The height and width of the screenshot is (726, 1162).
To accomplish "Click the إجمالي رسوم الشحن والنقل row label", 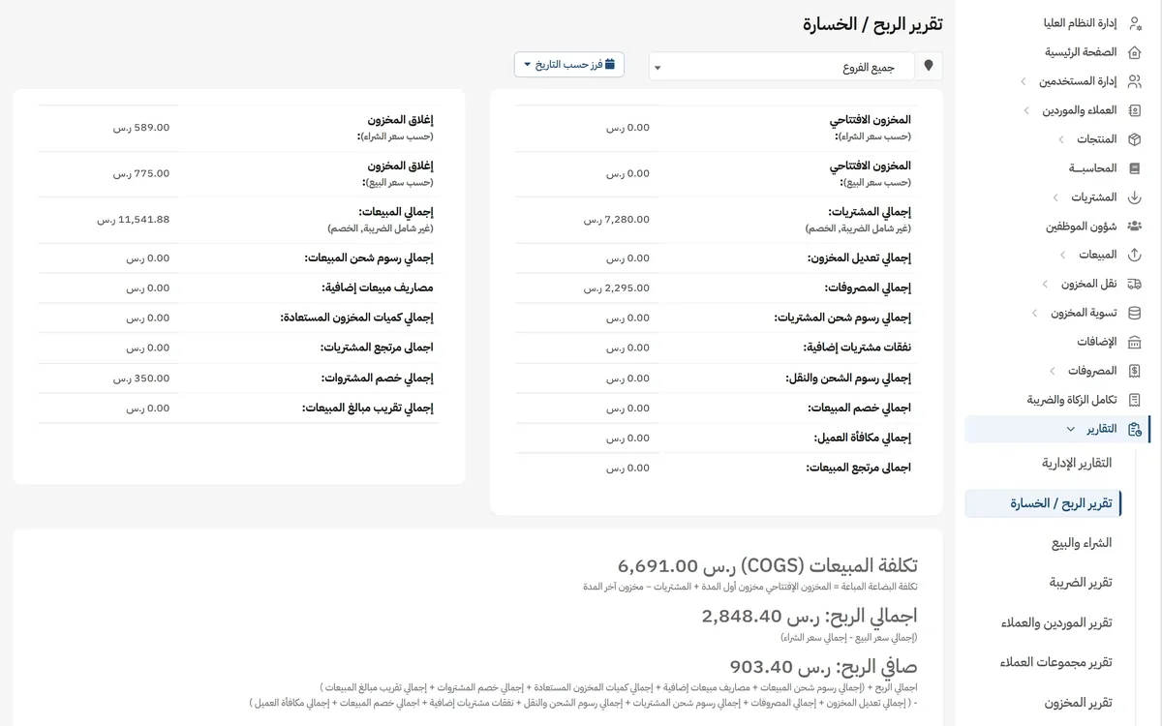I will 849,378.
